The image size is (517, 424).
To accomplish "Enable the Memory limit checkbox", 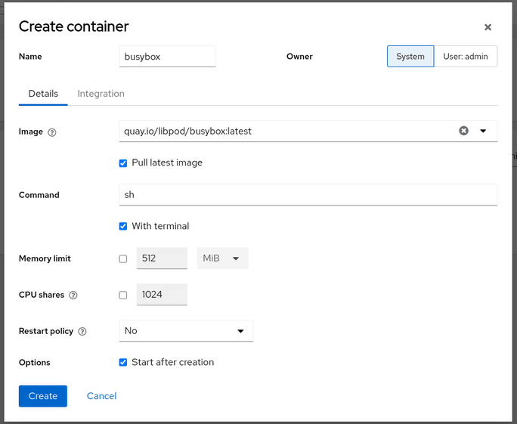I will pos(123,258).
